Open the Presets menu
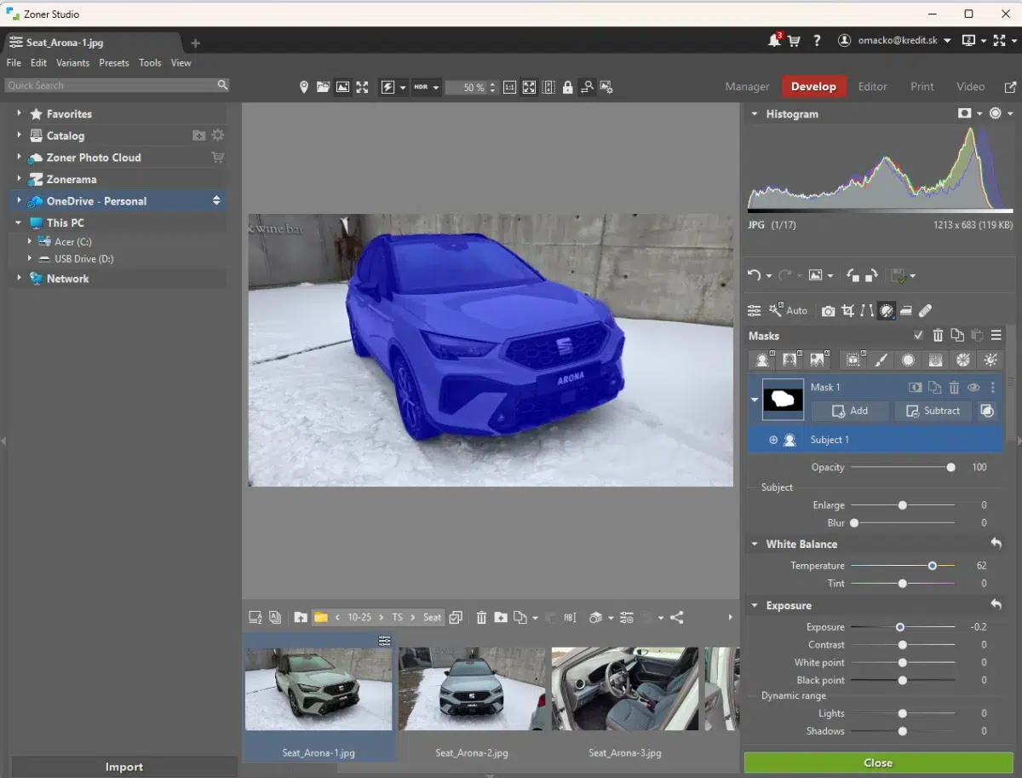Image resolution: width=1022 pixels, height=778 pixels. click(113, 63)
